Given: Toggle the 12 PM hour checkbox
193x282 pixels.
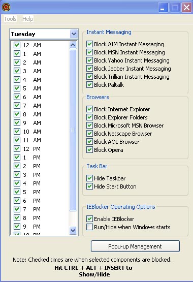Looking at the screenshot, I should tap(17, 148).
